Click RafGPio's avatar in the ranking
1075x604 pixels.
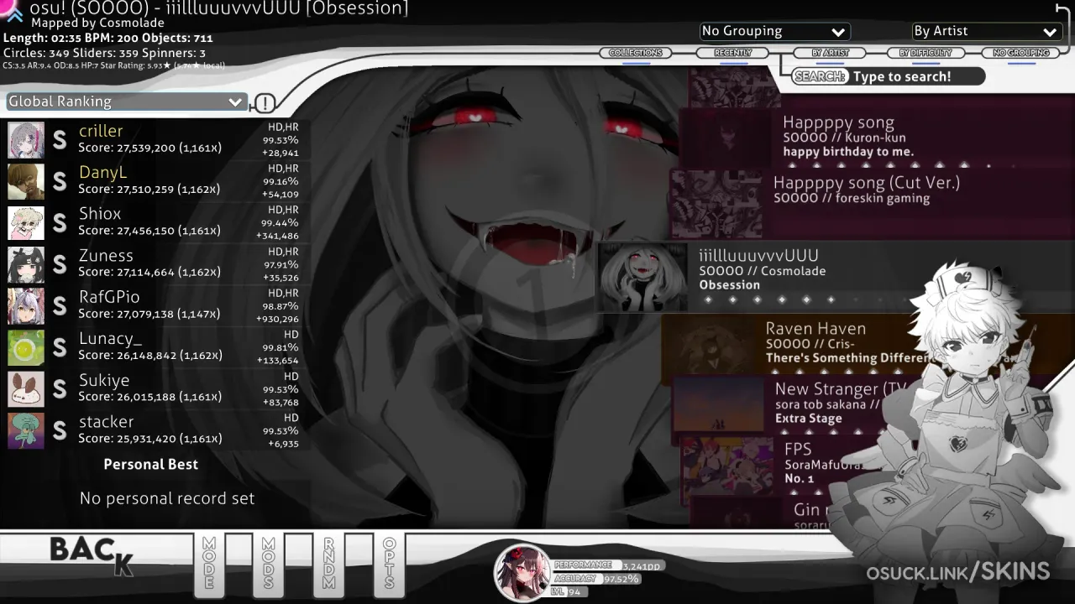[26, 306]
